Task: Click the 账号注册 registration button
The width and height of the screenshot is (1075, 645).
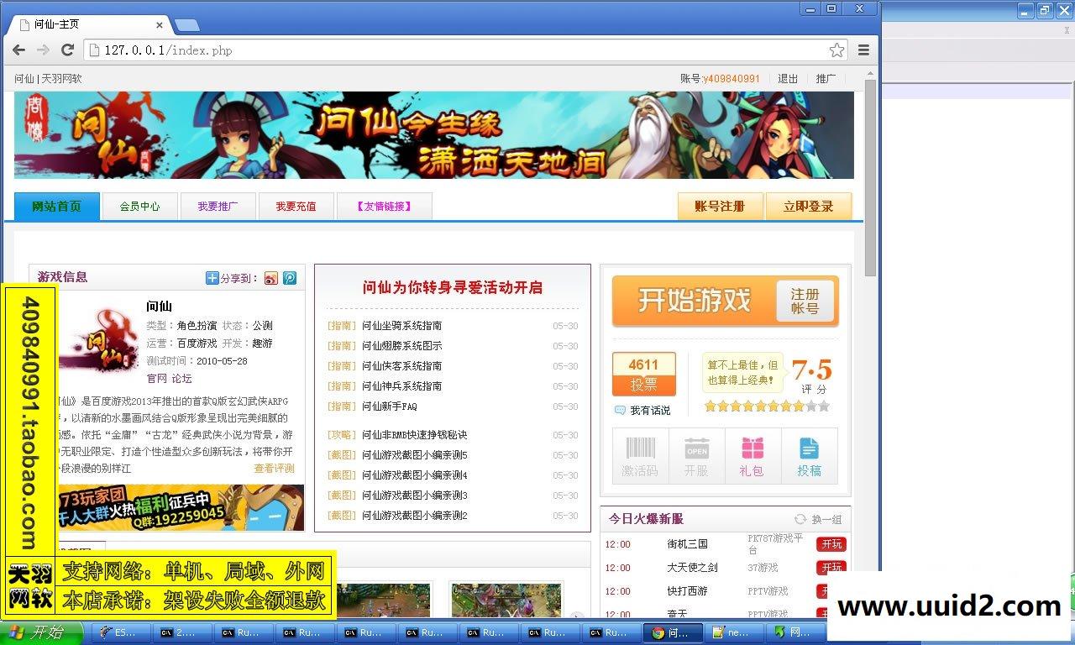Action: 720,206
